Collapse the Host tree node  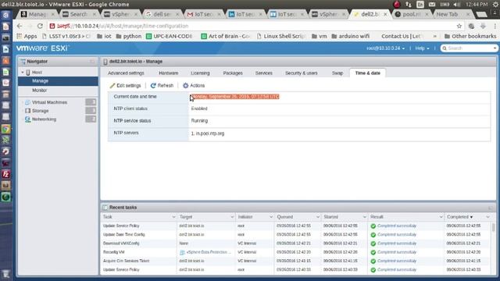(x=23, y=73)
